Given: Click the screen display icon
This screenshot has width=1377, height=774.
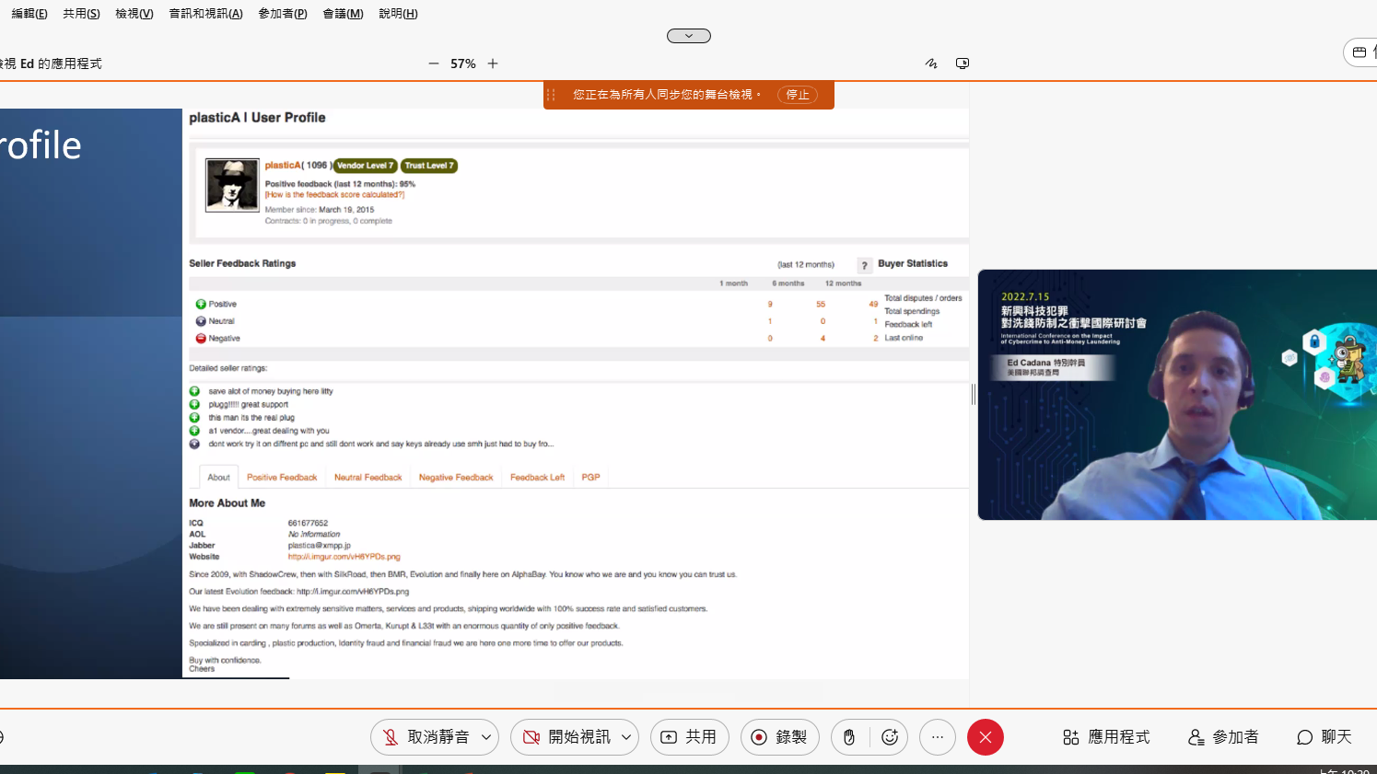Looking at the screenshot, I should [x=963, y=64].
